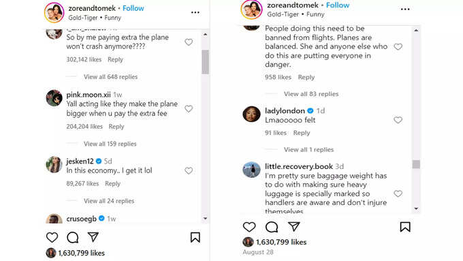Save the post with left bookmark icon
Image resolution: width=463 pixels, height=261 pixels.
(x=195, y=237)
